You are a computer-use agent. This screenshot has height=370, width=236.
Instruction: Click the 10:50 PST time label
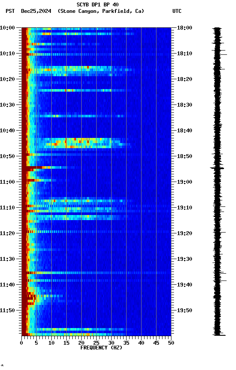7,156
